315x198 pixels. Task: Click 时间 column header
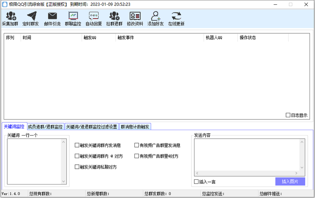pyautogui.click(x=51, y=38)
